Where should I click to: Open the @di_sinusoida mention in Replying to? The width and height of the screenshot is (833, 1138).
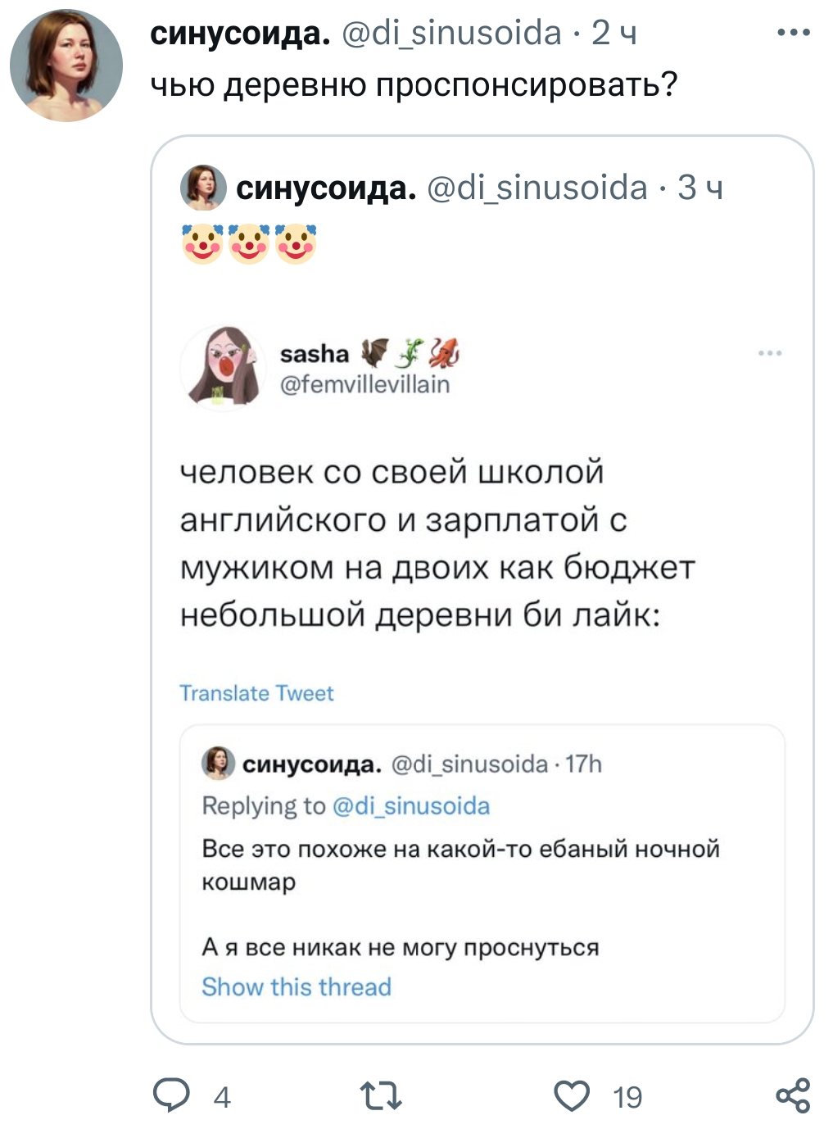tap(411, 806)
